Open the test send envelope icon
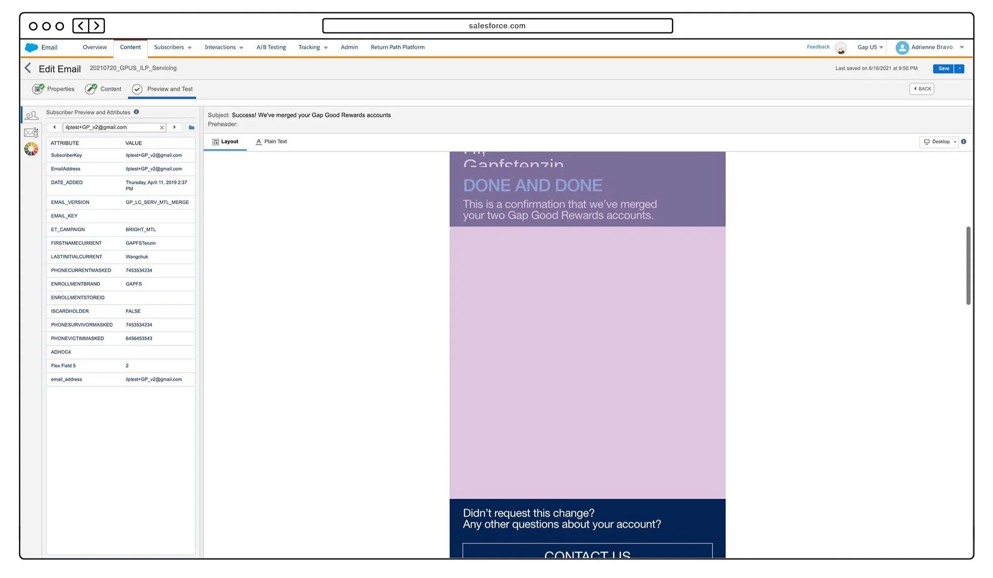The width and height of the screenshot is (993, 578). [x=31, y=133]
